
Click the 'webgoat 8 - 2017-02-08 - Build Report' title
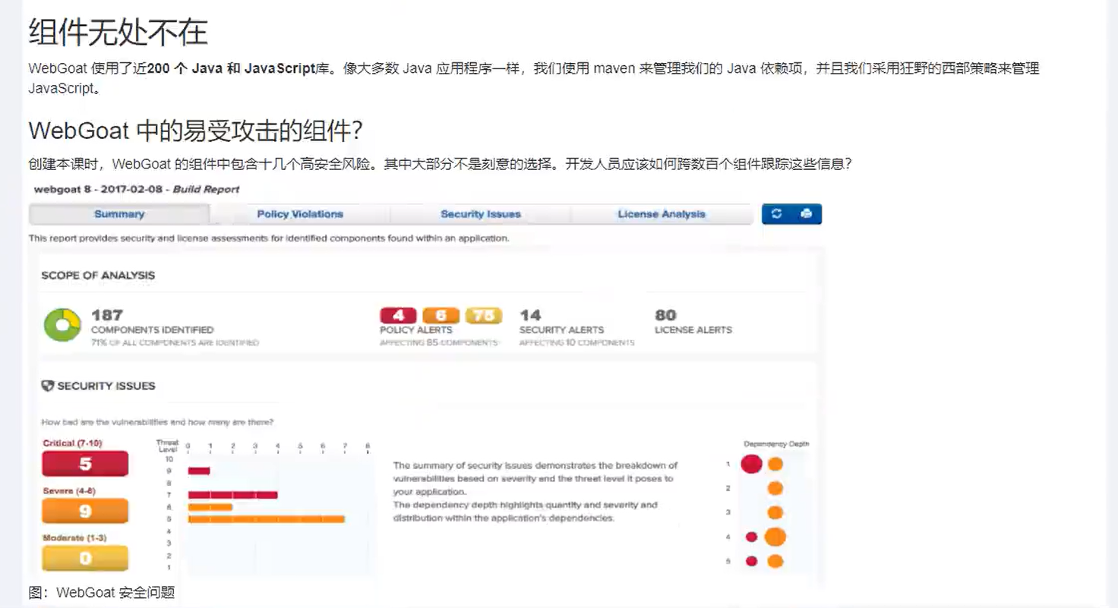137,189
